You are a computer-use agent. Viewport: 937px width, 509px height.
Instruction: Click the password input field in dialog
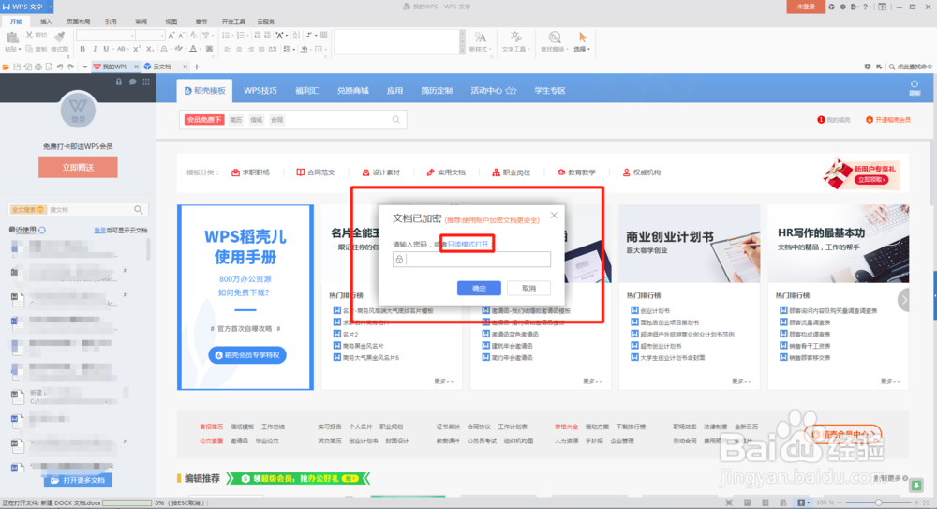pos(471,259)
